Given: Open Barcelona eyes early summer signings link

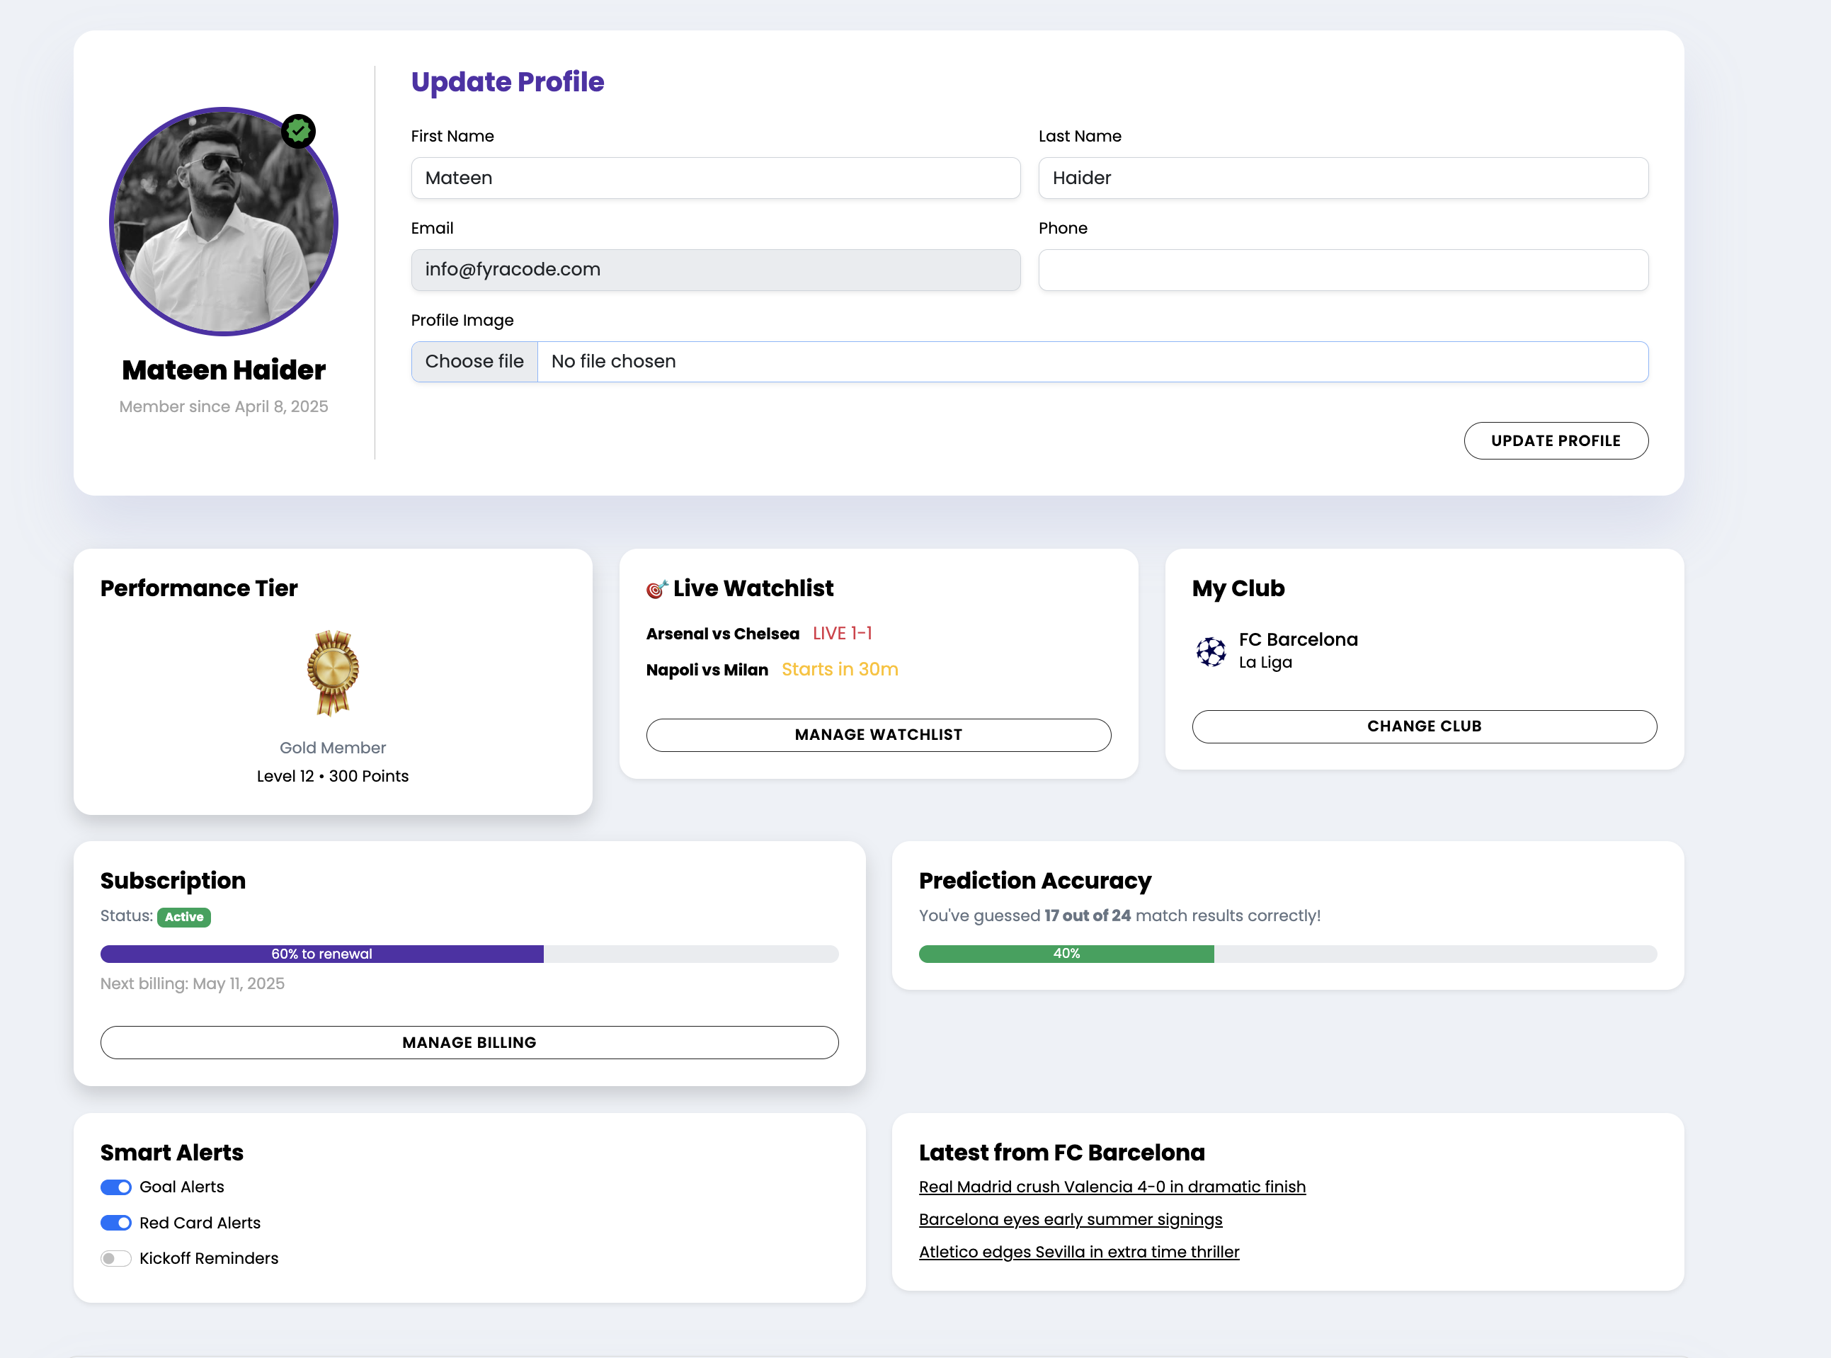Looking at the screenshot, I should pyautogui.click(x=1070, y=1219).
